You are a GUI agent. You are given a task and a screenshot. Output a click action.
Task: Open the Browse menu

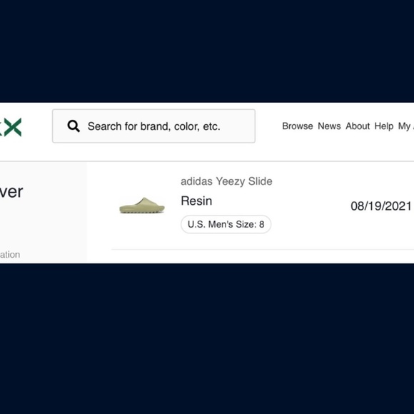point(298,126)
